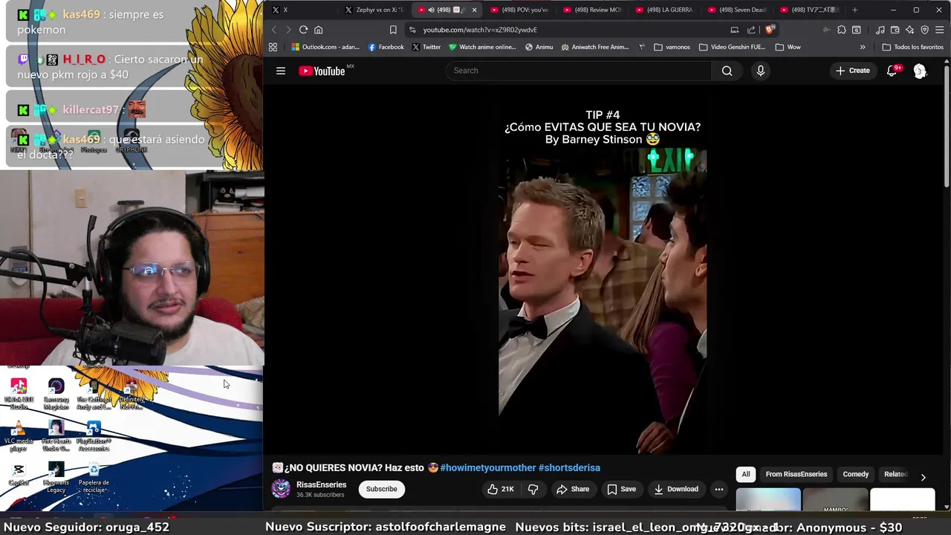Open the Brave VPN shield icon
951x535 pixels.
[924, 30]
